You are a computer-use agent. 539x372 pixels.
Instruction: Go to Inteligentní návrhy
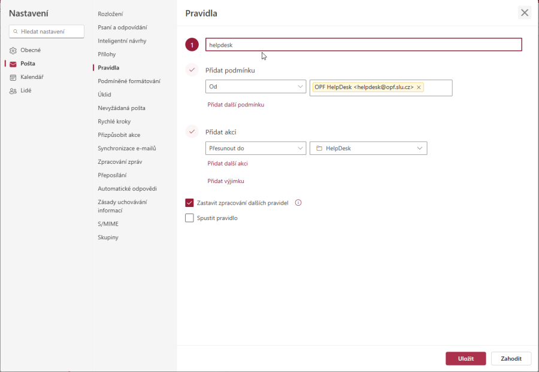(122, 41)
